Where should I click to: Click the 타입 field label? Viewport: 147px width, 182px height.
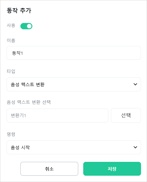[11, 71]
